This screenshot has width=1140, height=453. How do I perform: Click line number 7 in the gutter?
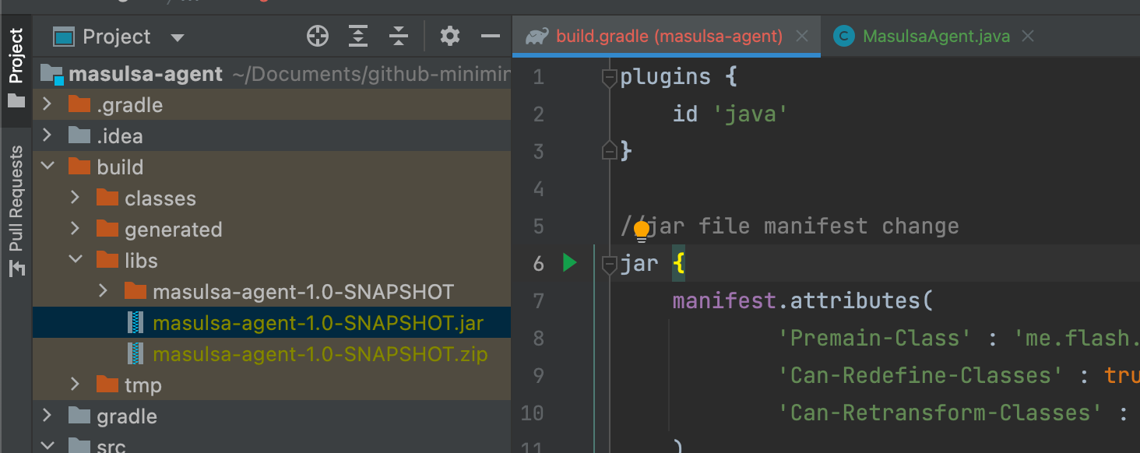pyautogui.click(x=538, y=301)
